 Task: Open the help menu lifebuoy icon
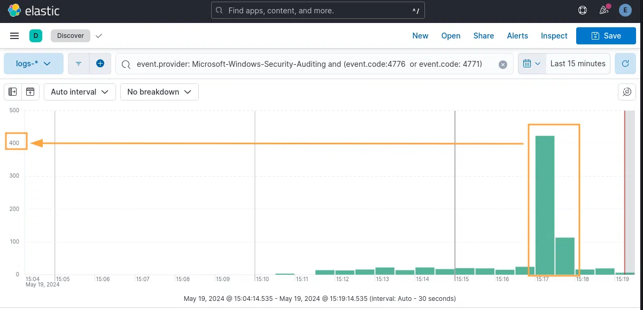click(583, 10)
